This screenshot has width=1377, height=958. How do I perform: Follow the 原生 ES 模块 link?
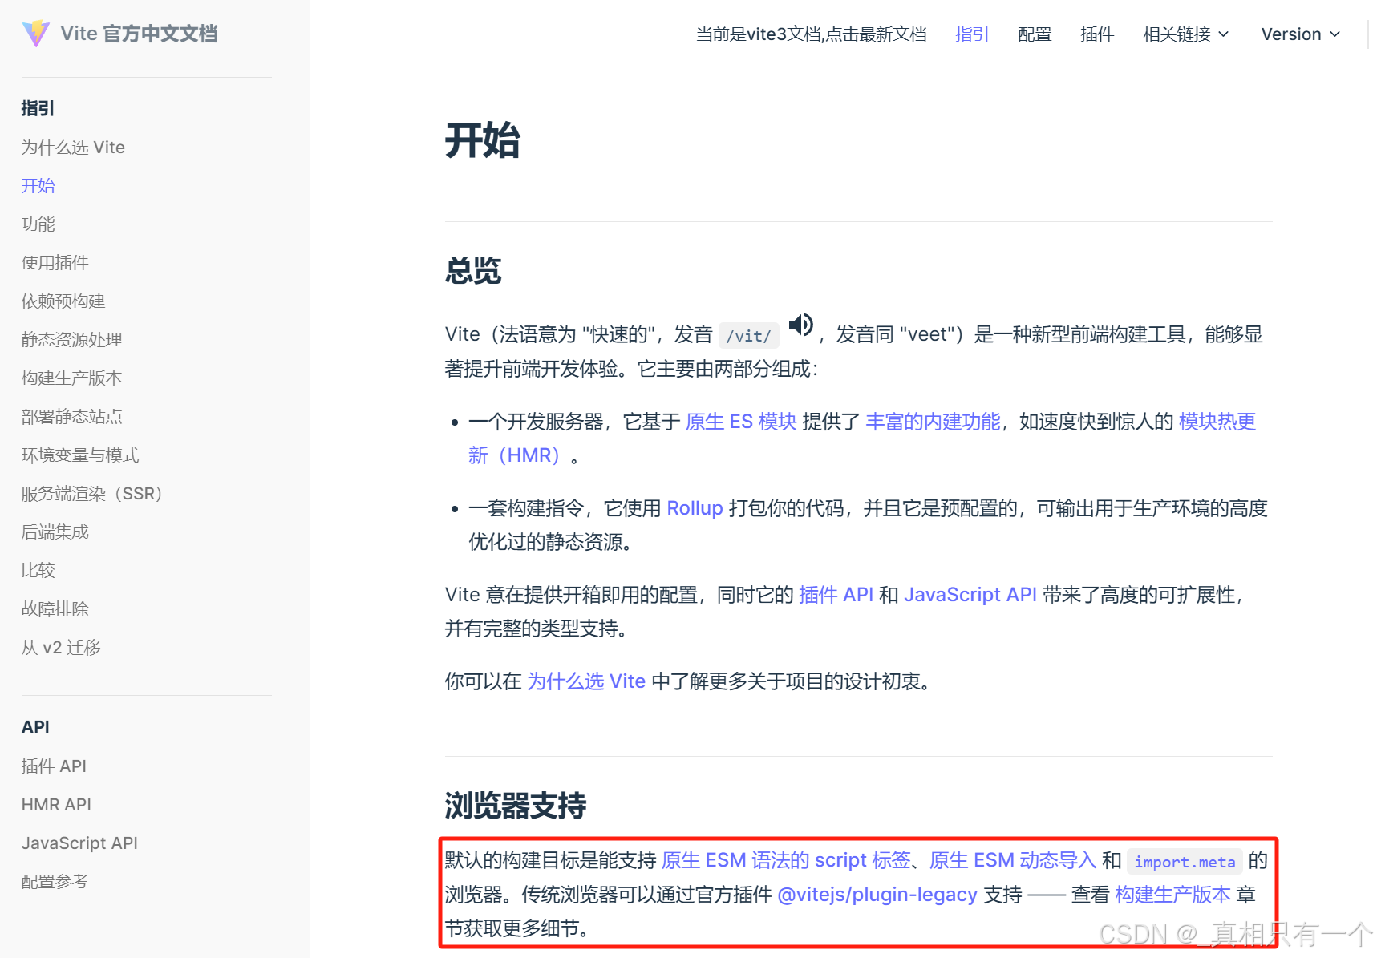(x=741, y=422)
